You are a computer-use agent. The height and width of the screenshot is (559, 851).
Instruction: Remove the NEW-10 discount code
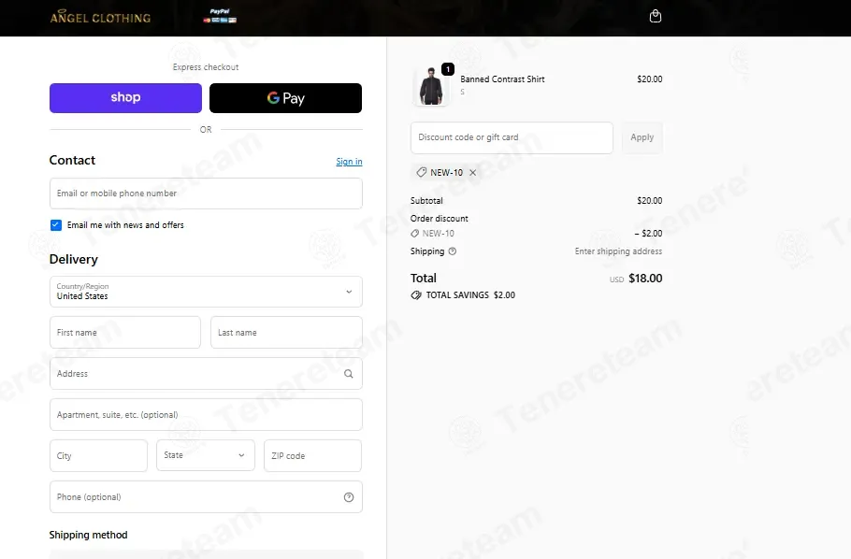472,173
